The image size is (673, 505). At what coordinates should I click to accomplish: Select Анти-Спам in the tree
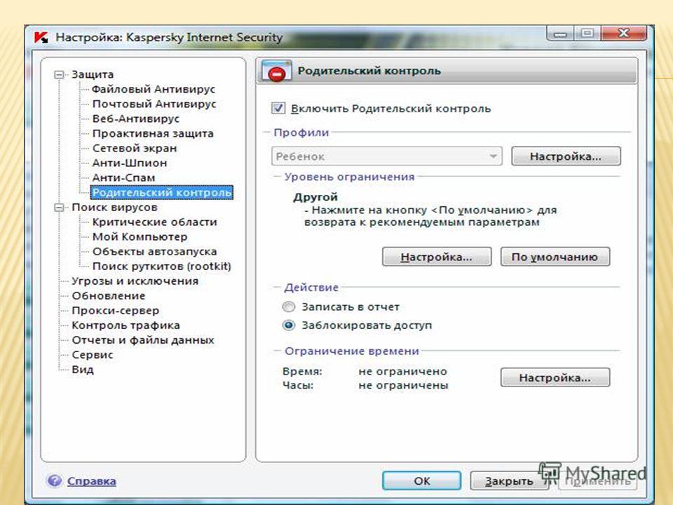tap(123, 177)
